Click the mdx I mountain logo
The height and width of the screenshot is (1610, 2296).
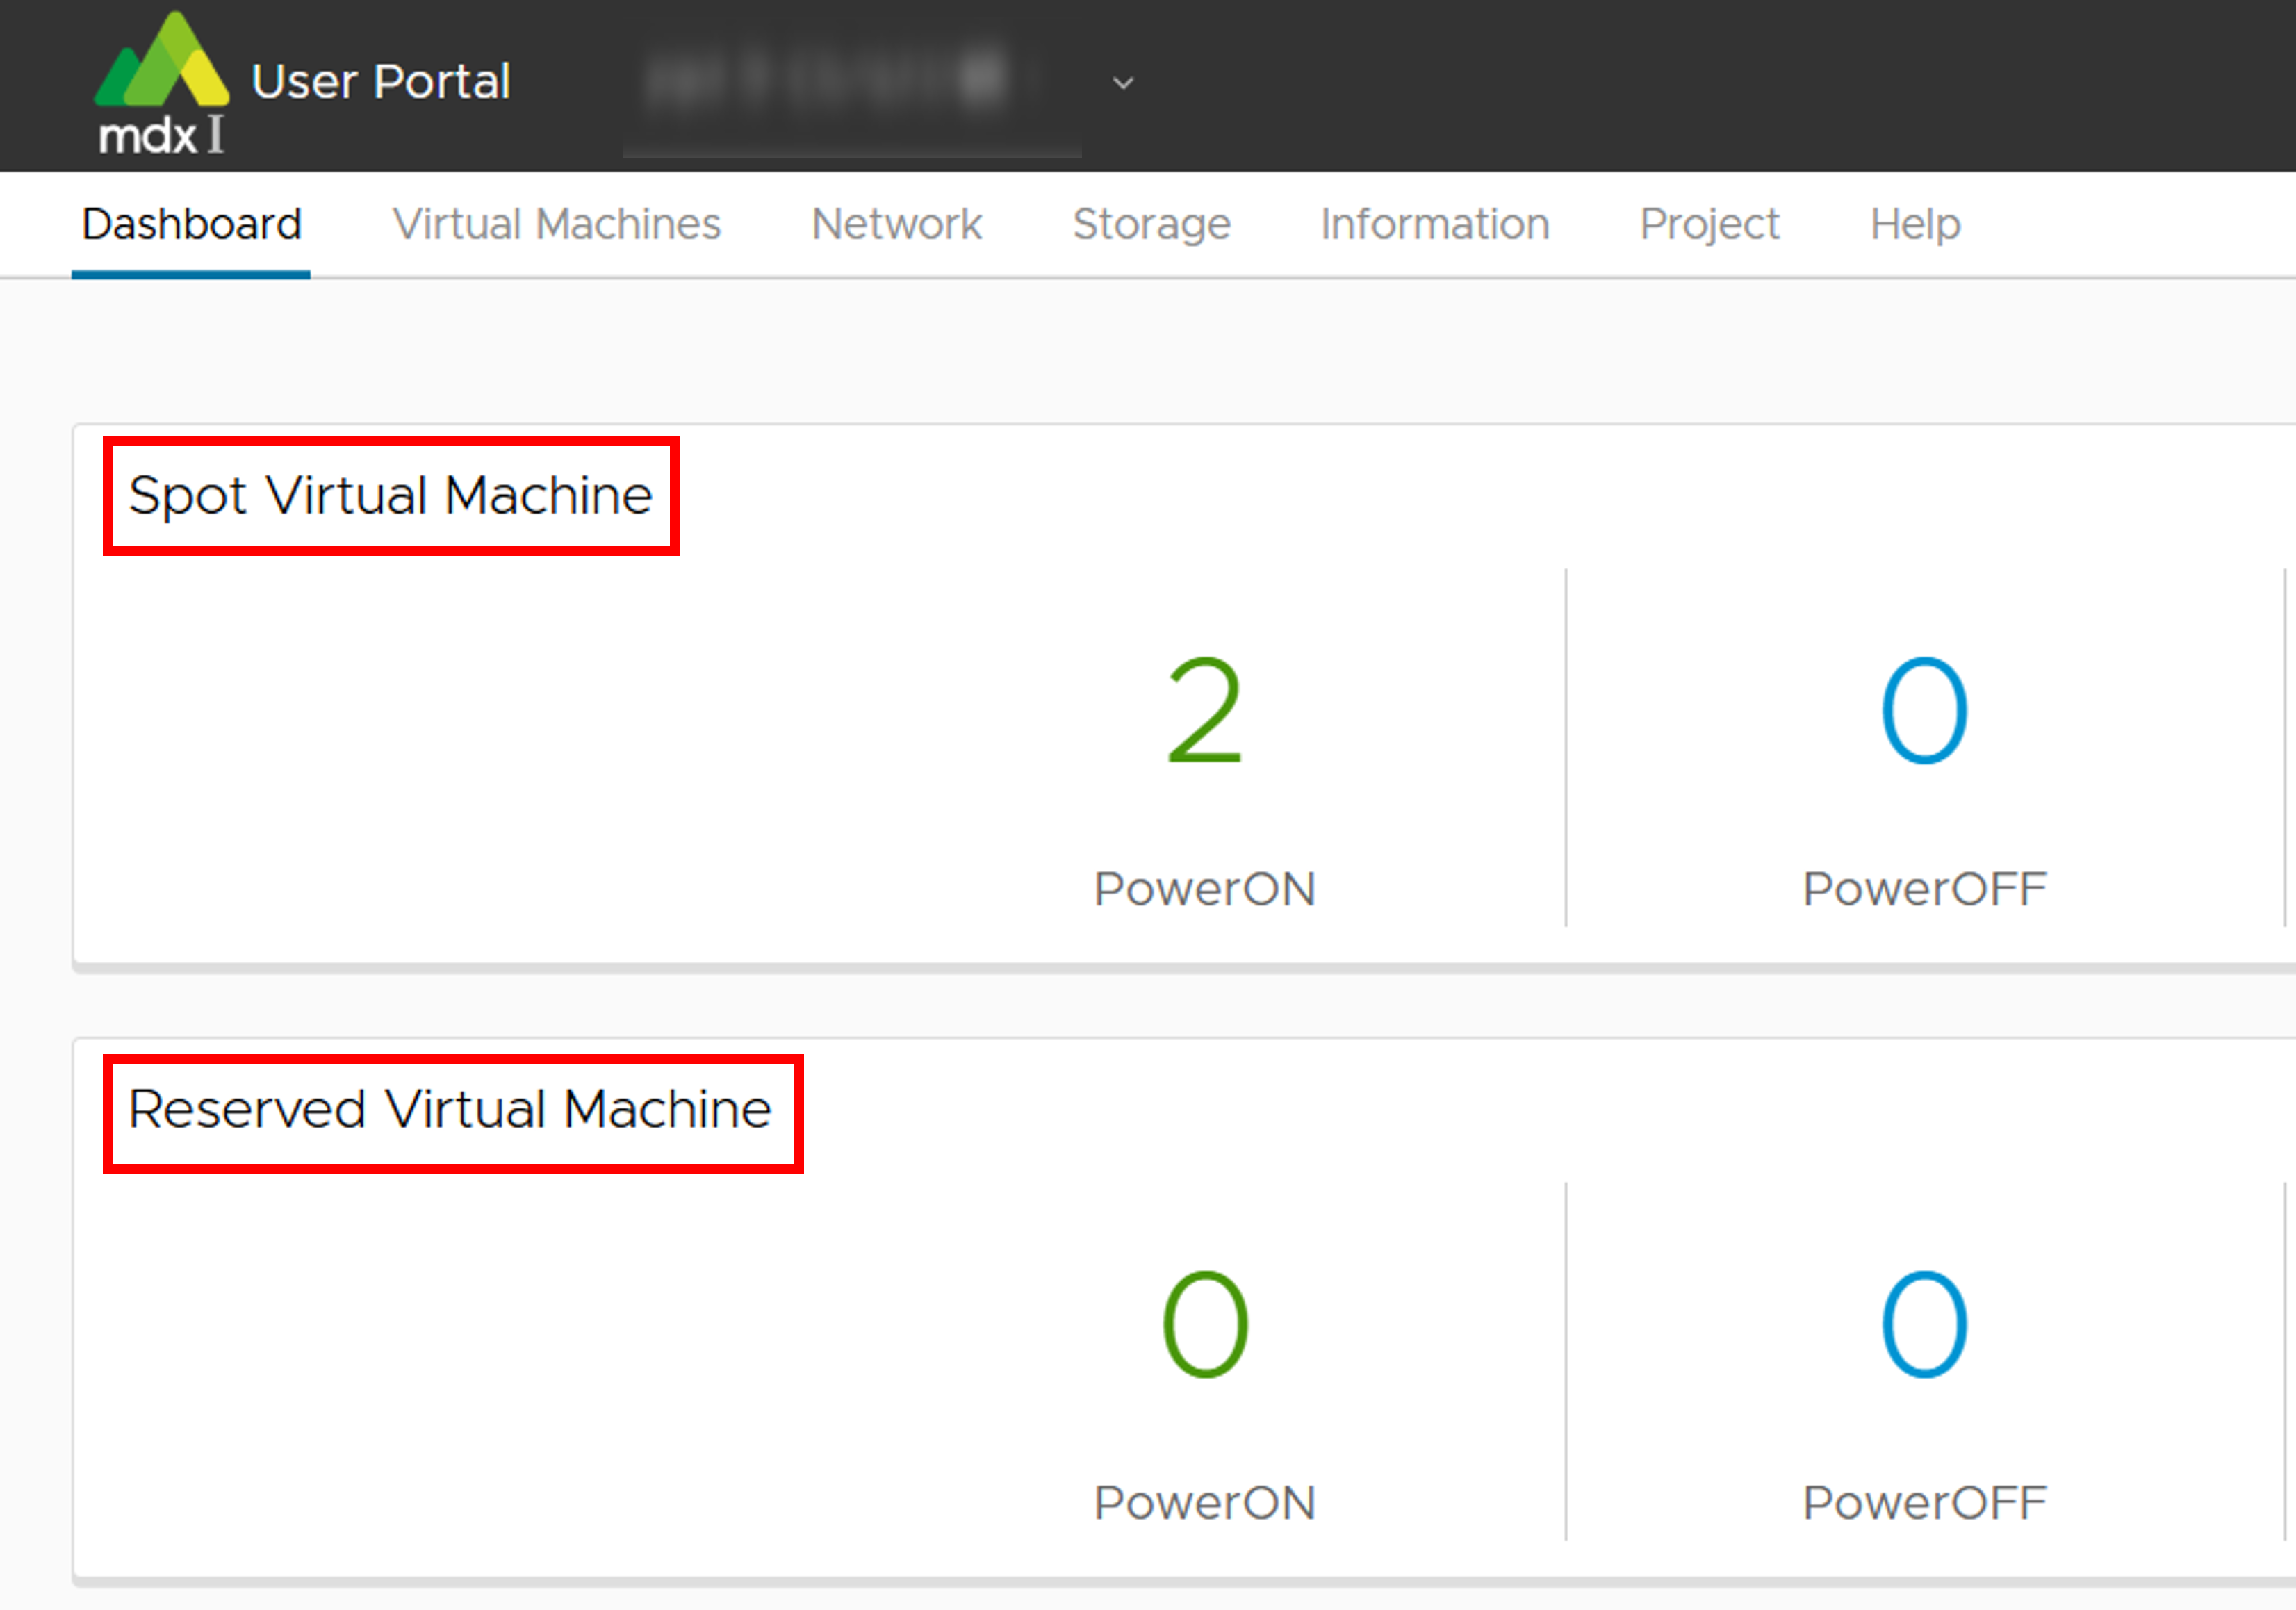pyautogui.click(x=161, y=82)
